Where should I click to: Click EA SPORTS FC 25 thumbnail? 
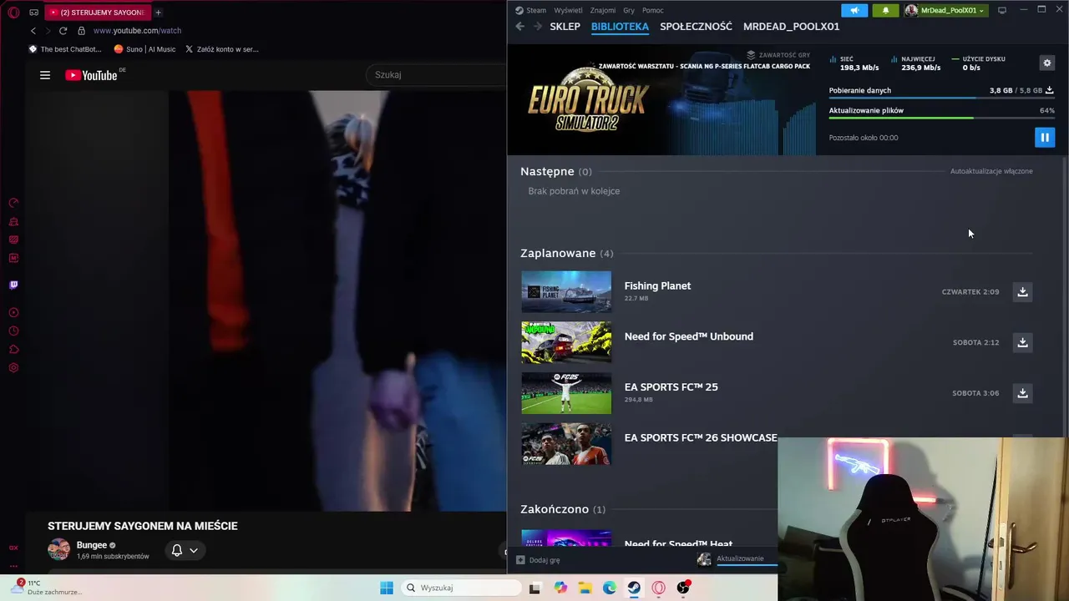[x=566, y=393]
